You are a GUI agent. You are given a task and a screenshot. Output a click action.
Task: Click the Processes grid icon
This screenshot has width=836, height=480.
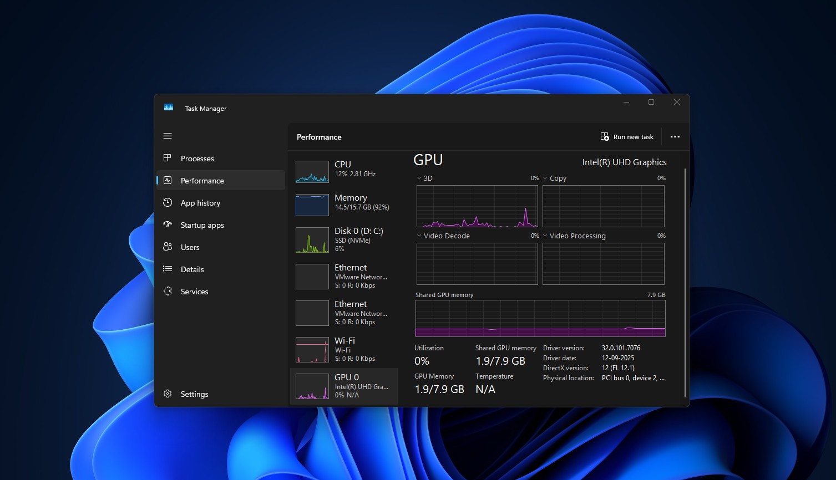168,158
